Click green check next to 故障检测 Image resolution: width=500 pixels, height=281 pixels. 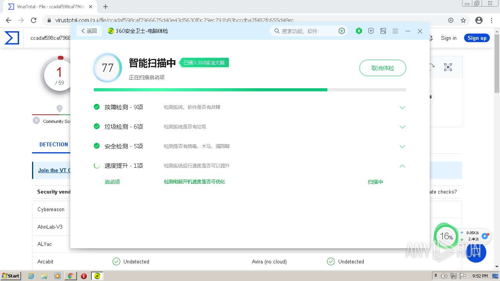coord(96,107)
